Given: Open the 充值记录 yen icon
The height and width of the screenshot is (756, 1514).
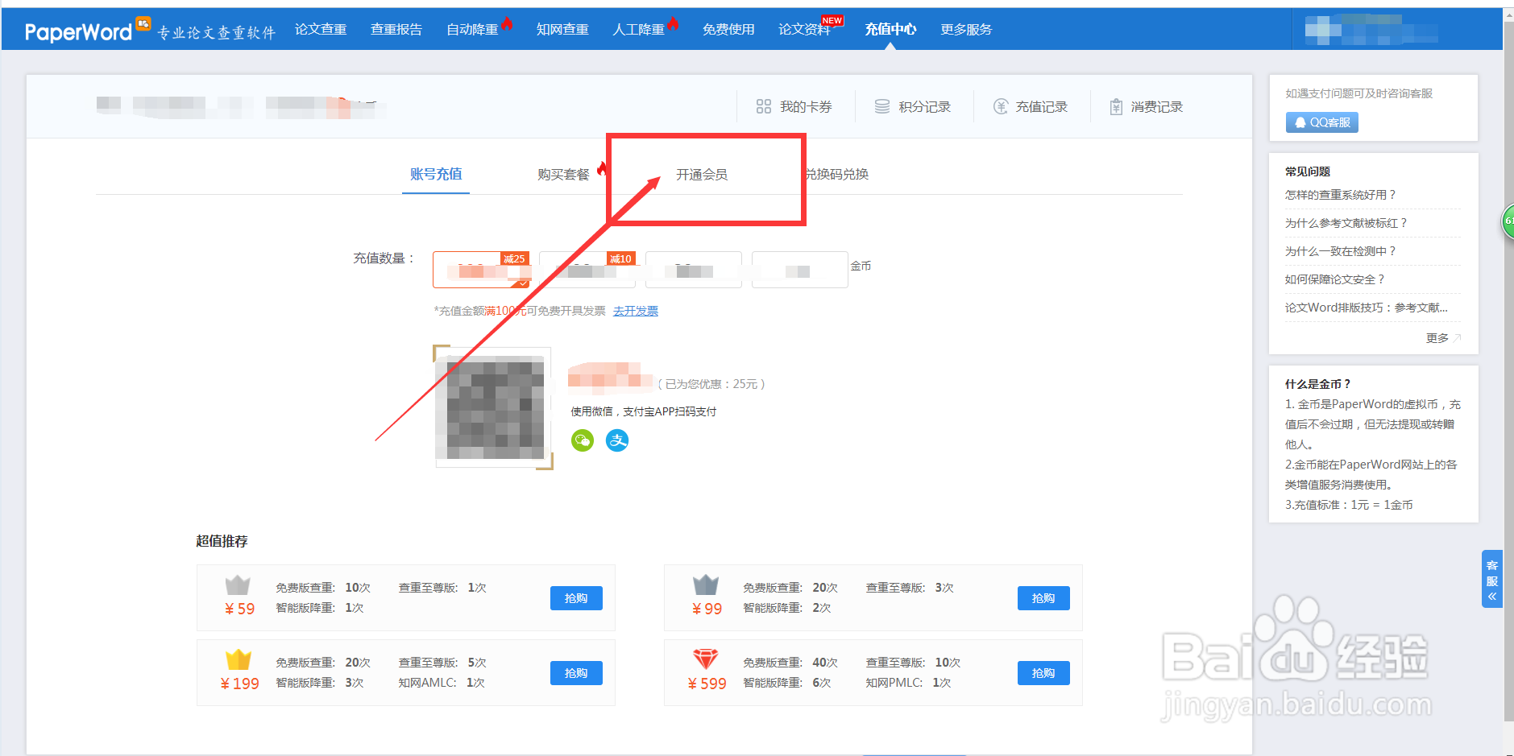Looking at the screenshot, I should pyautogui.click(x=1001, y=106).
